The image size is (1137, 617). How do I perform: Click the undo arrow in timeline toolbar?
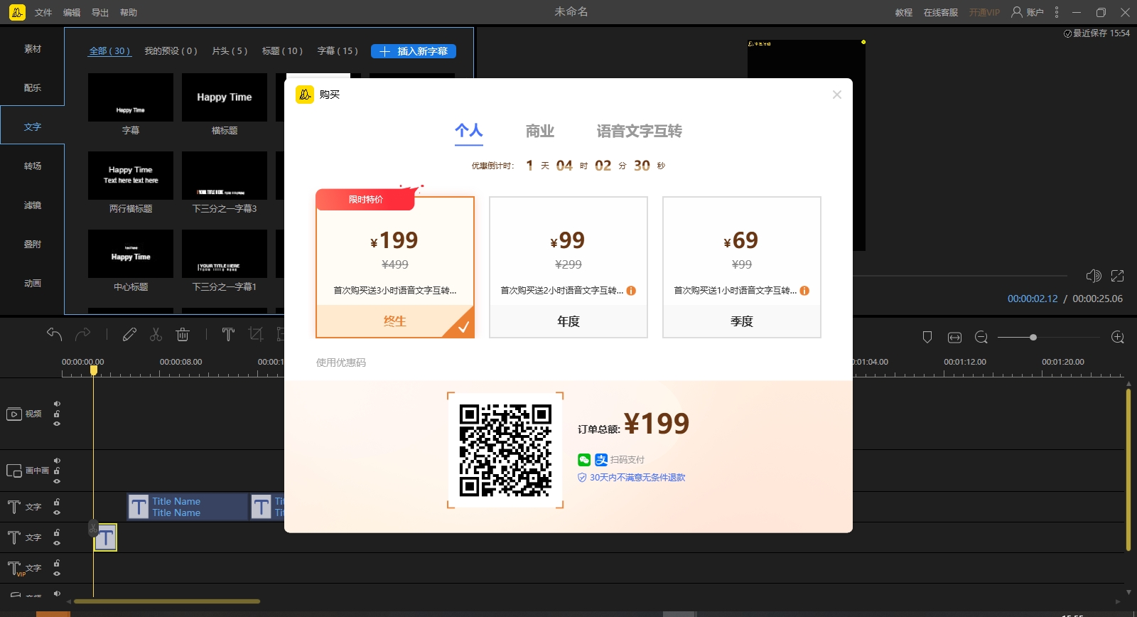[x=54, y=334]
